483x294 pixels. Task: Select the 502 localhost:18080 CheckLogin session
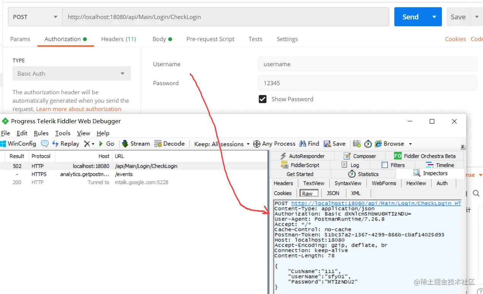tap(134, 166)
